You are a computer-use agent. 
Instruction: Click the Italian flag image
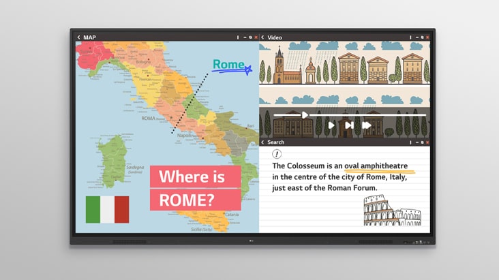coord(107,209)
